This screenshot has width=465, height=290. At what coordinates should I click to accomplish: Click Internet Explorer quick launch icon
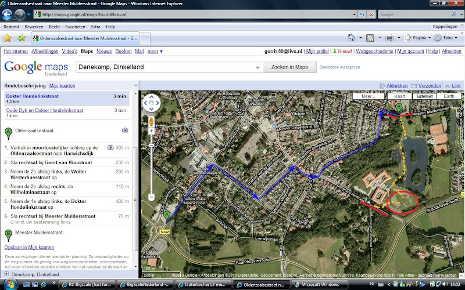pos(43,285)
